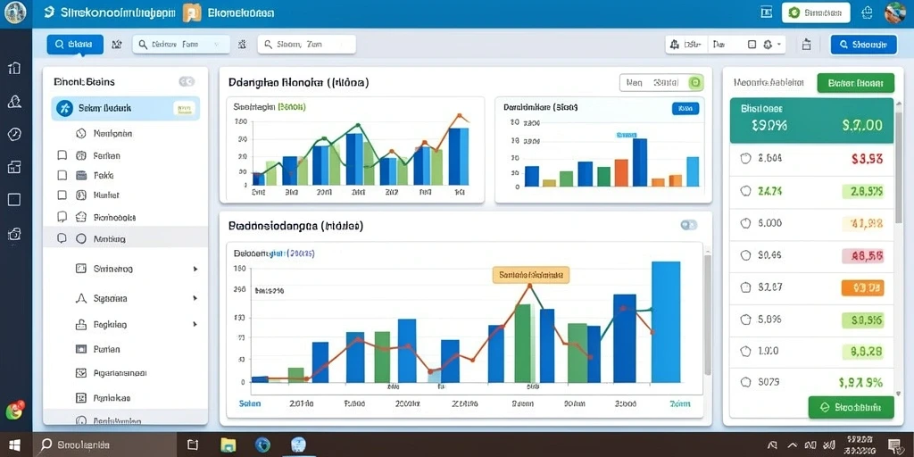The height and width of the screenshot is (457, 914).
Task: Select the clock gauge icon in dark sidebar
Action: tap(14, 135)
